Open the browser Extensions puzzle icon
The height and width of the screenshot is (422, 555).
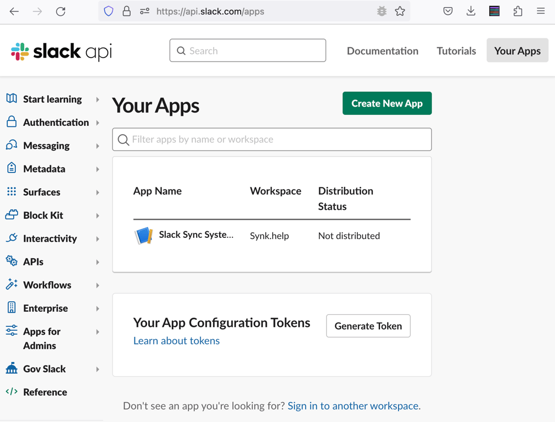pos(518,12)
